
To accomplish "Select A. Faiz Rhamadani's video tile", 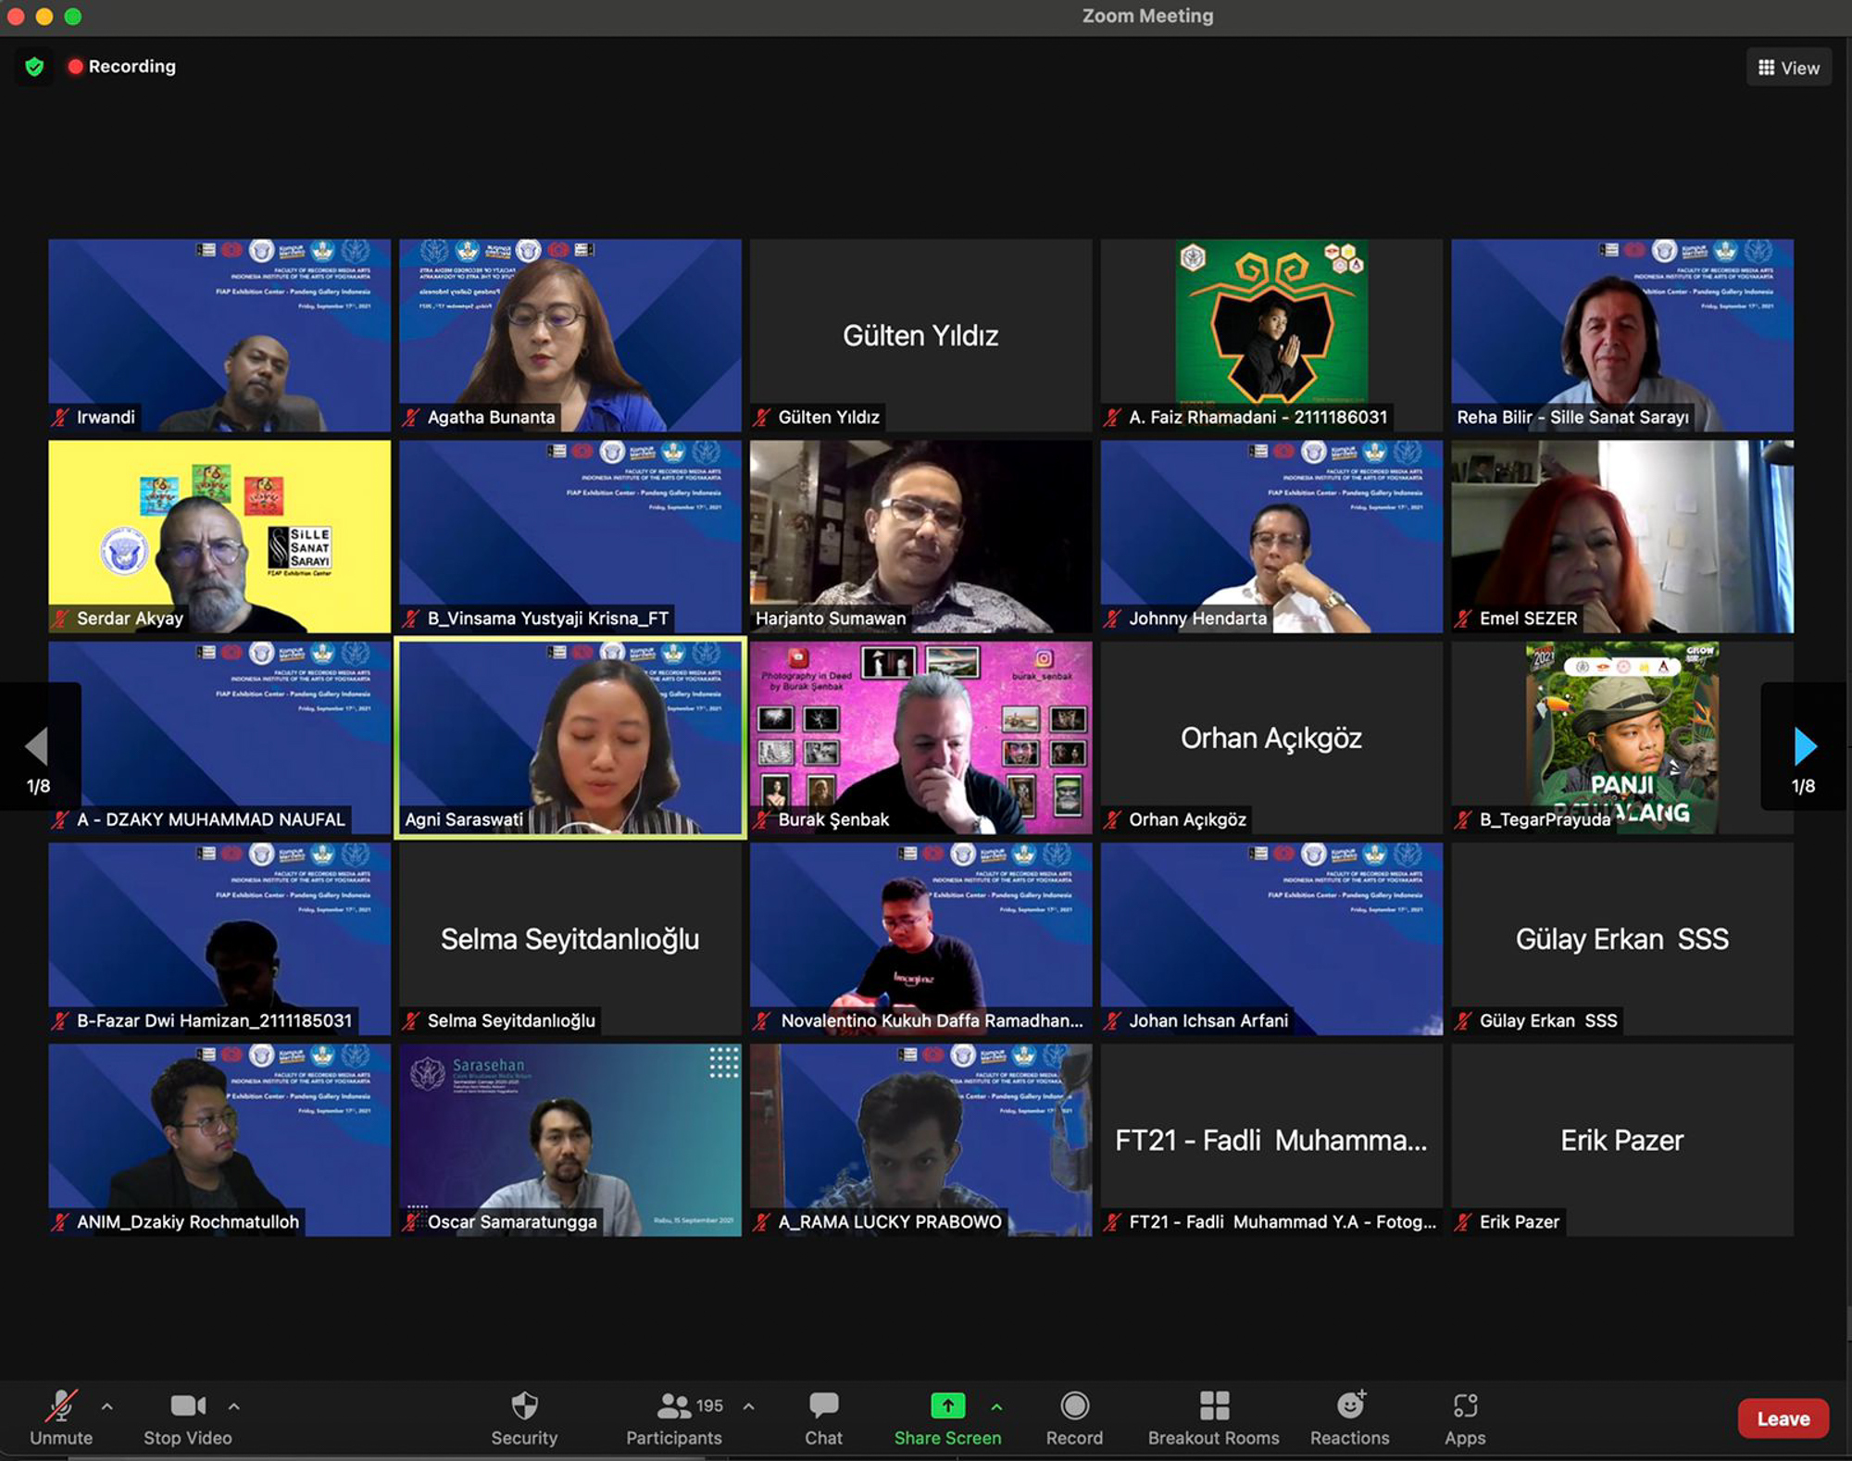I will (1271, 335).
